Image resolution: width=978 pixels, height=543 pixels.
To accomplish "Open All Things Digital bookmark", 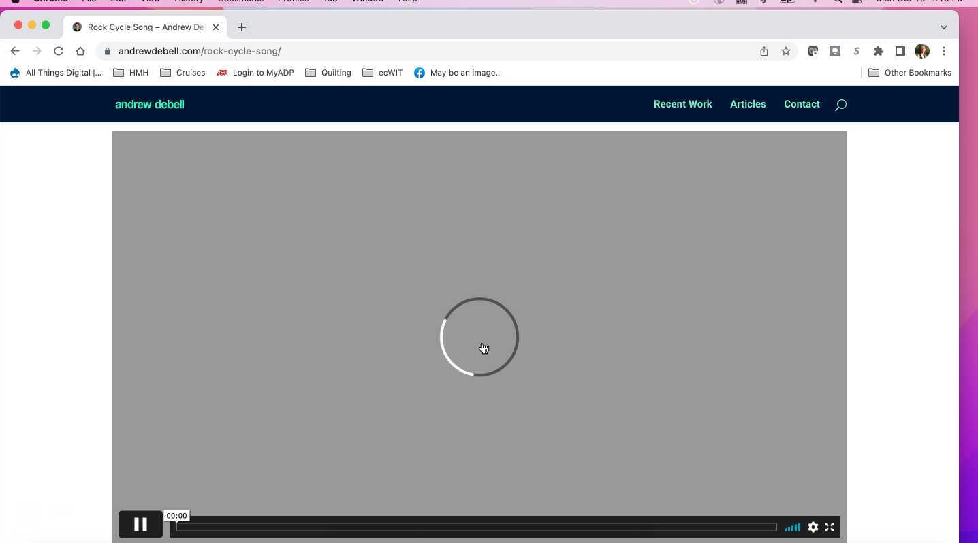I will pos(56,73).
